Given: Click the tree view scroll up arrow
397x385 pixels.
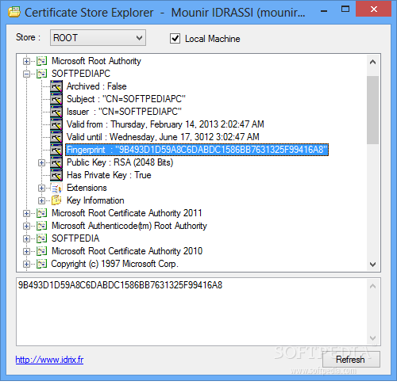Looking at the screenshot, I should [x=372, y=62].
